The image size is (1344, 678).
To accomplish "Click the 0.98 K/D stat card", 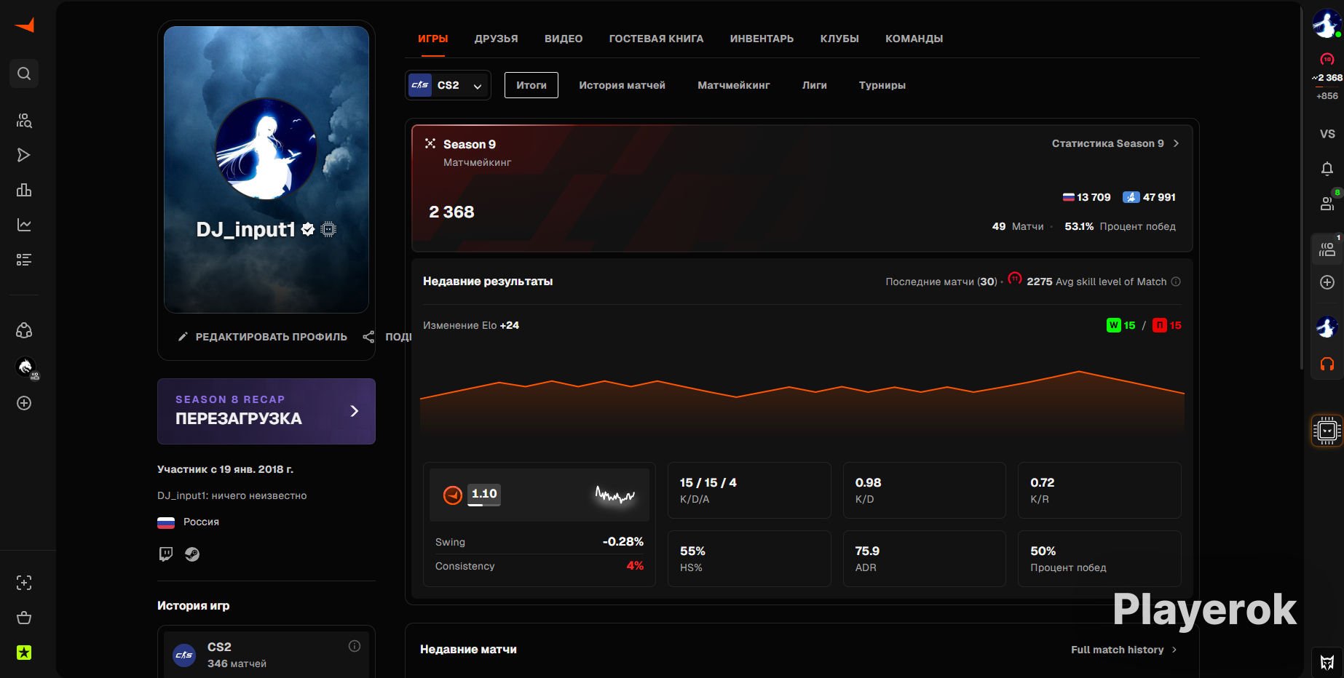I will [925, 490].
